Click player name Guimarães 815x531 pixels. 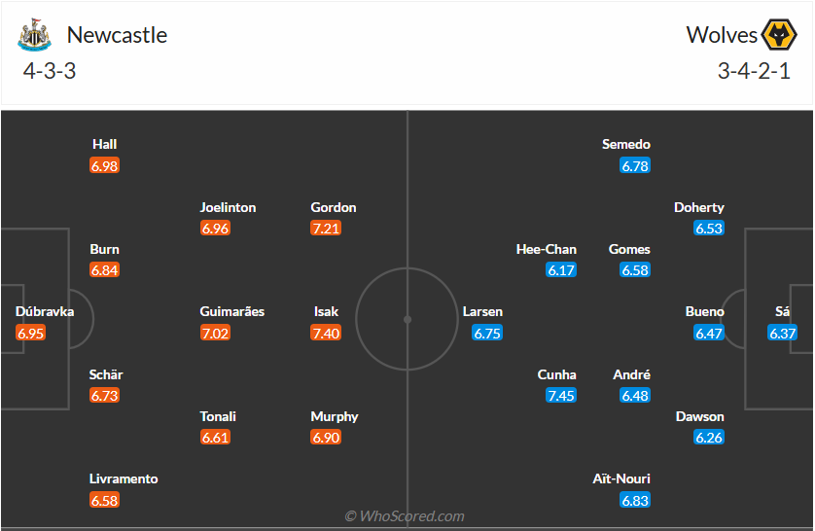point(231,312)
